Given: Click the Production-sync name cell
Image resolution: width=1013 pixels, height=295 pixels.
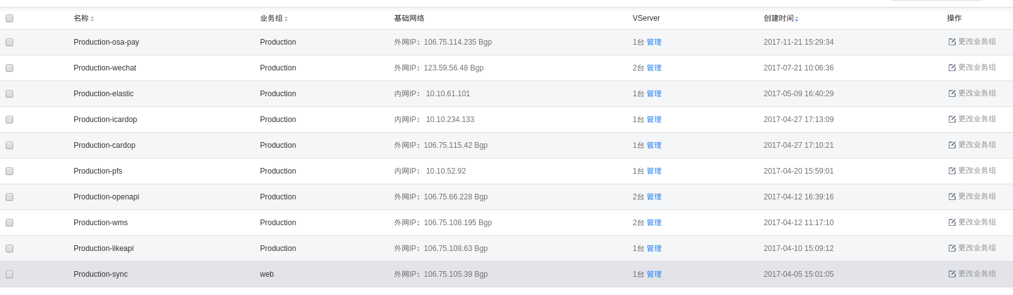Looking at the screenshot, I should 101,274.
